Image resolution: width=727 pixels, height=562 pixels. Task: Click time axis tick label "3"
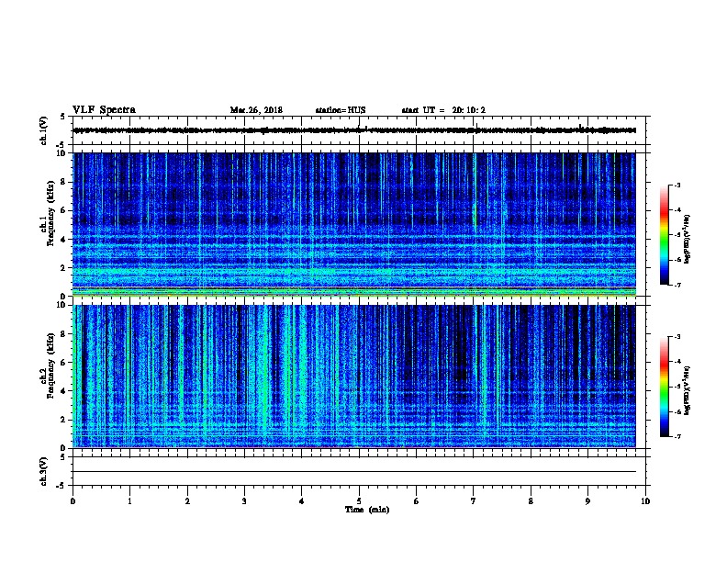244,500
